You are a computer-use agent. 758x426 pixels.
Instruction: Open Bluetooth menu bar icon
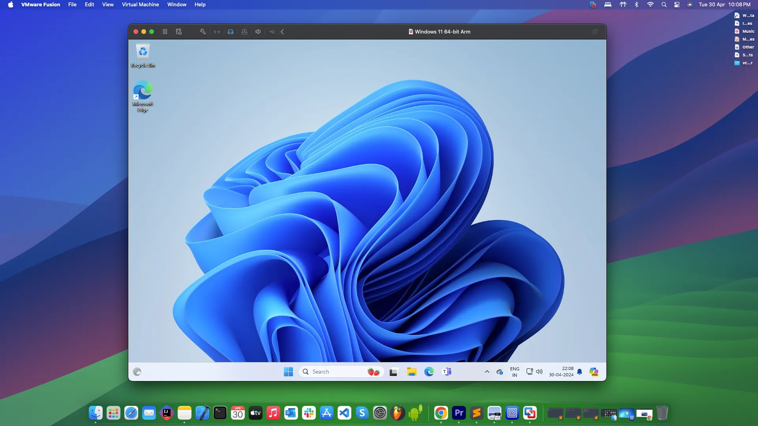pos(636,5)
